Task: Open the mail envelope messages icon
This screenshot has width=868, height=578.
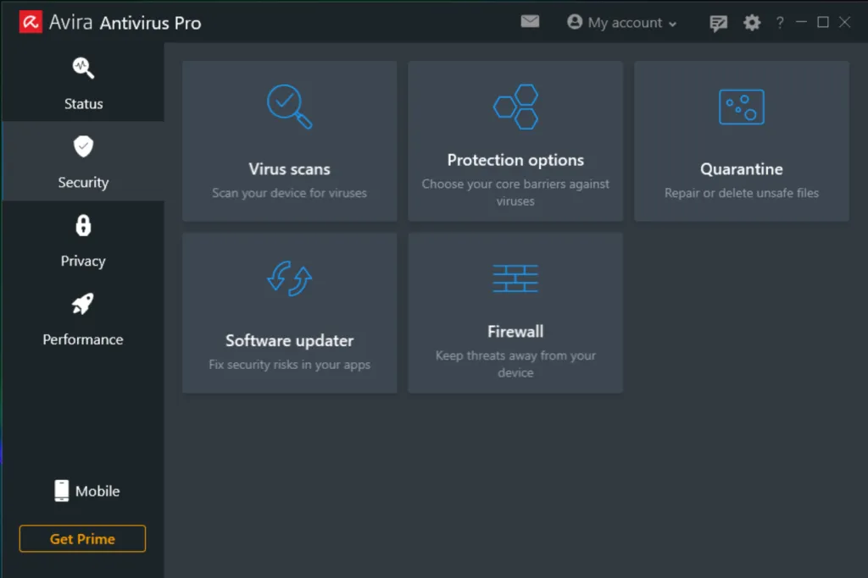Action: [x=530, y=22]
